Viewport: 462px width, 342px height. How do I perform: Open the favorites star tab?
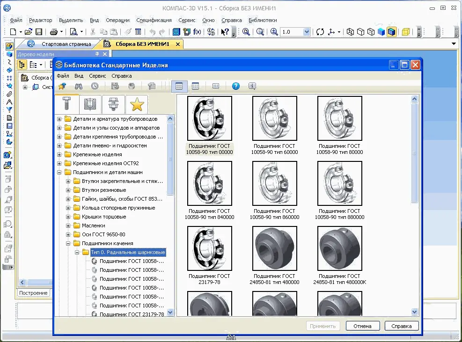(136, 104)
